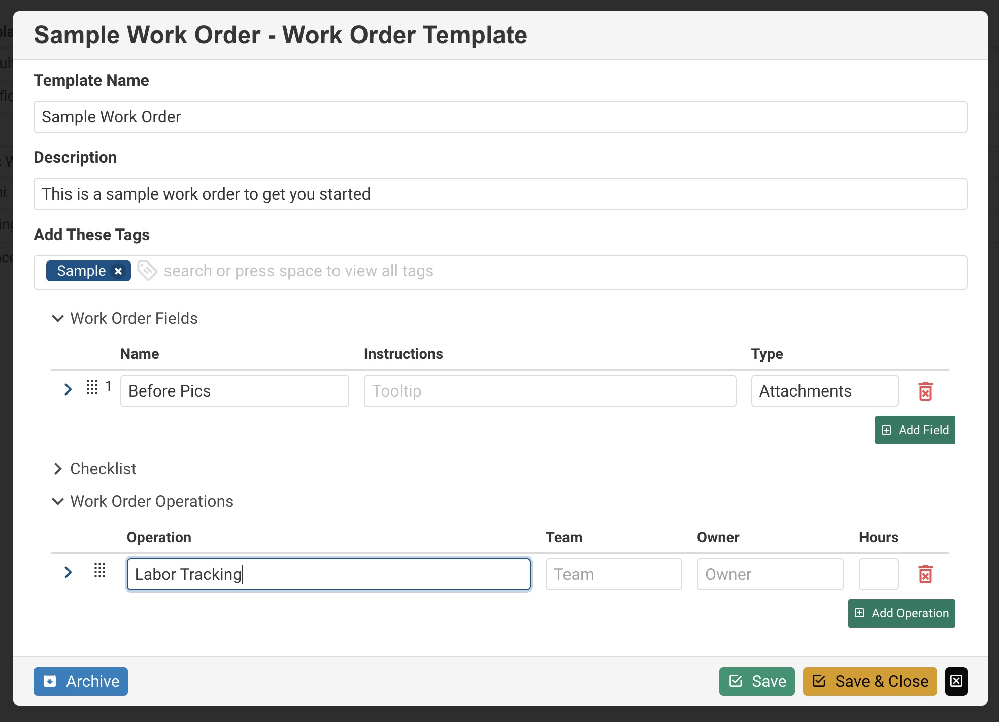Click the tag icon in tags field
This screenshot has width=999, height=722.
pyautogui.click(x=147, y=271)
